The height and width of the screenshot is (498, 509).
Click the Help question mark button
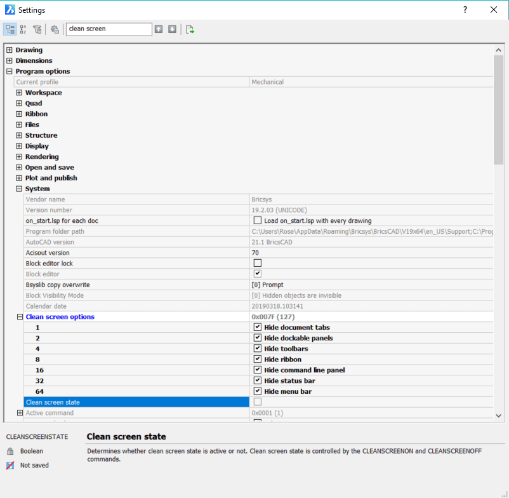(465, 10)
